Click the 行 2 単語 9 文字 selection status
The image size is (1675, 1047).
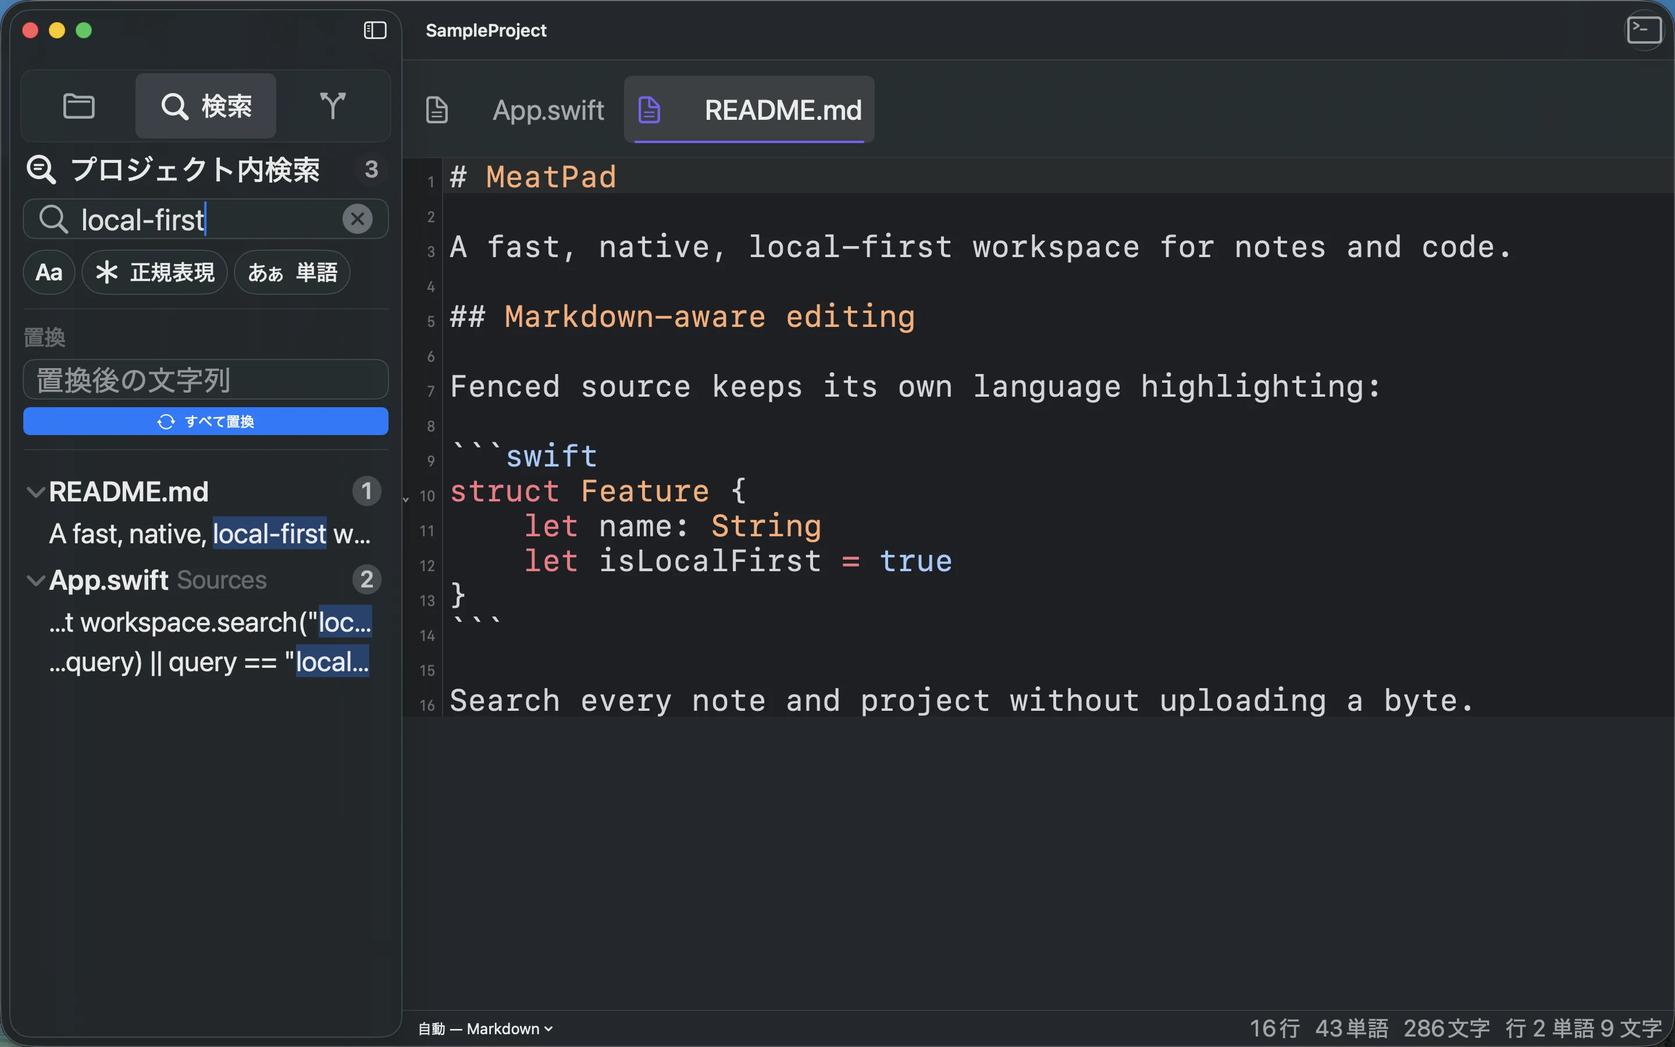point(1584,1028)
